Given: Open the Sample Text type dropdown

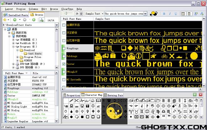Looking at the screenshot, I should [x=103, y=14].
